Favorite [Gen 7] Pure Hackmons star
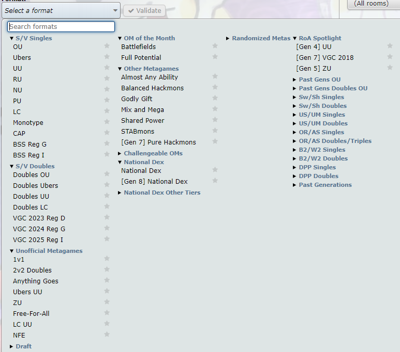The width and height of the screenshot is (400, 352). coord(215,141)
